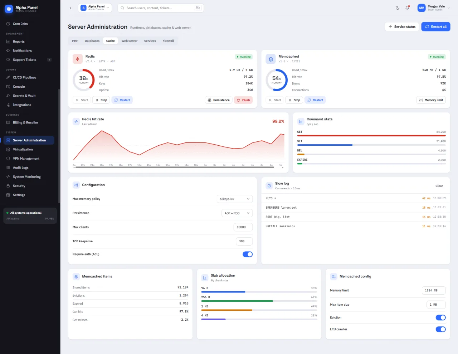Click the Max clients input field
This screenshot has width=458, height=354.
pyautogui.click(x=243, y=227)
